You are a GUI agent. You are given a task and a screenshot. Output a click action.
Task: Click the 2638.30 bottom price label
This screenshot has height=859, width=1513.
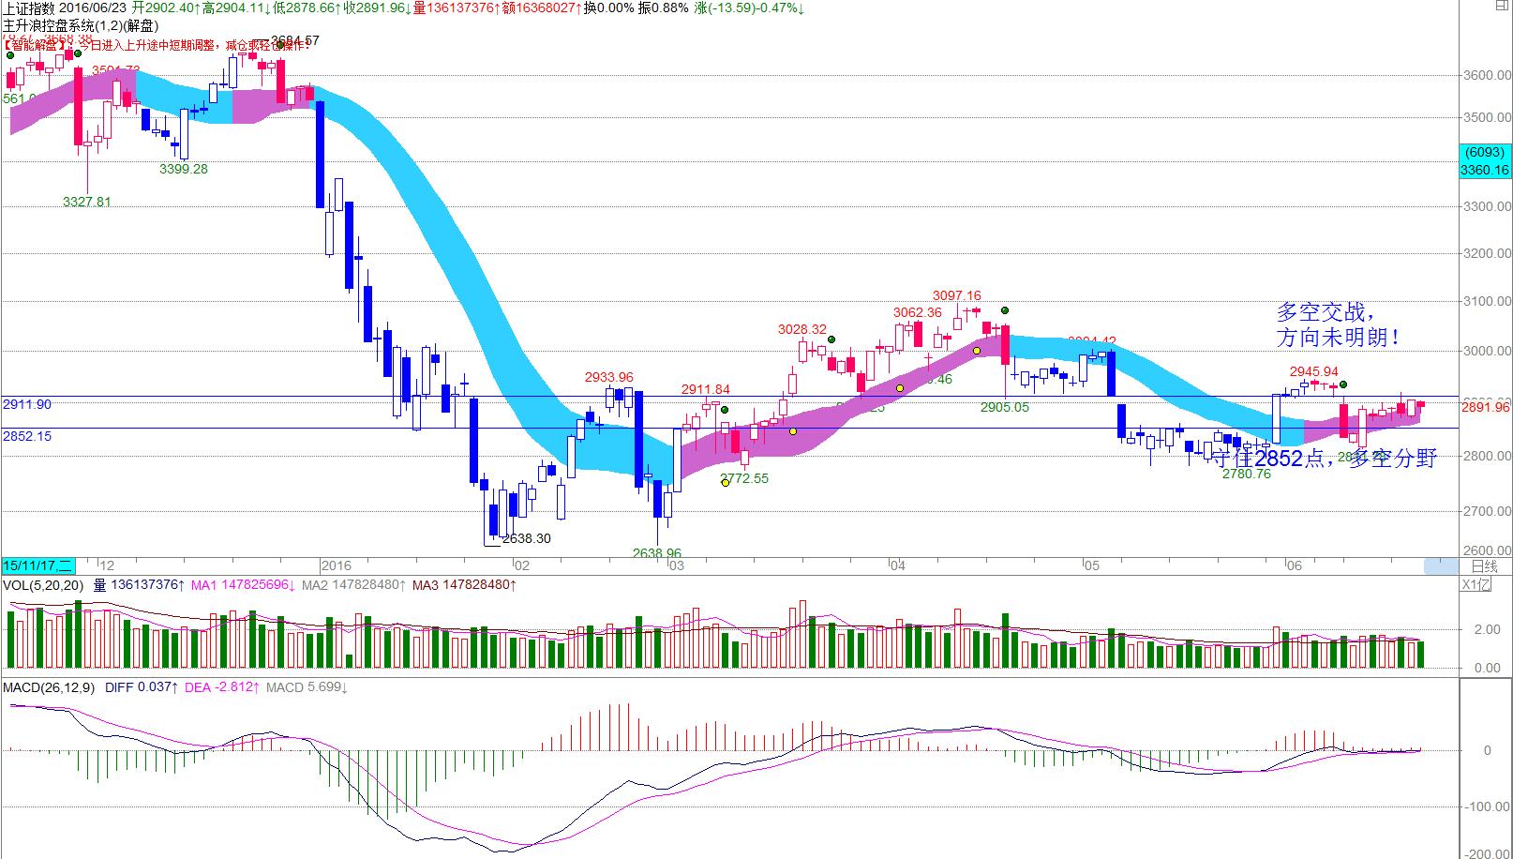(527, 538)
